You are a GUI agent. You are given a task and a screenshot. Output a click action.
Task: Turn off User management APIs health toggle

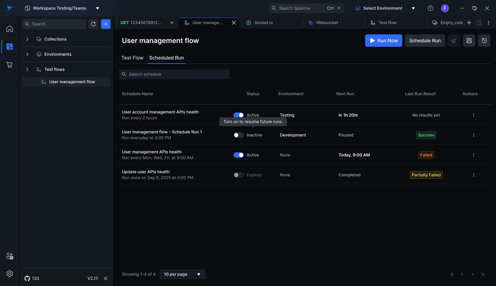pyautogui.click(x=238, y=155)
